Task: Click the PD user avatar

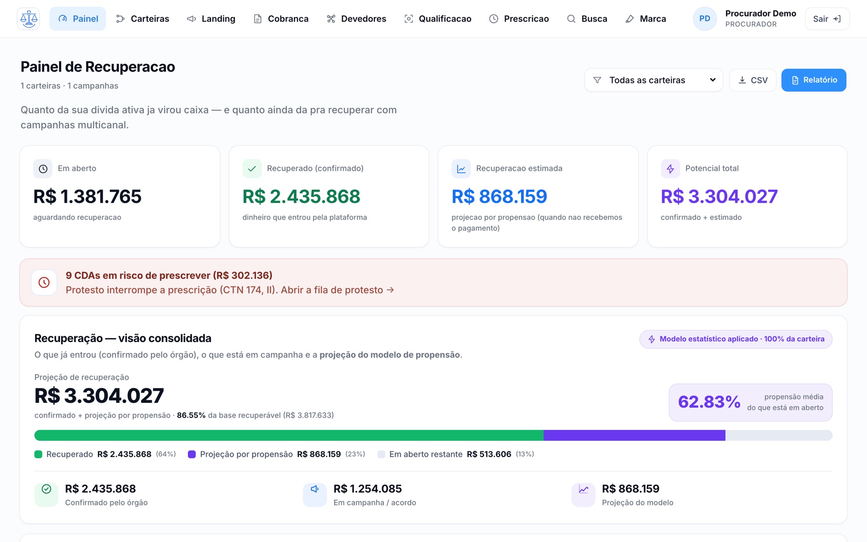Action: coord(705,19)
